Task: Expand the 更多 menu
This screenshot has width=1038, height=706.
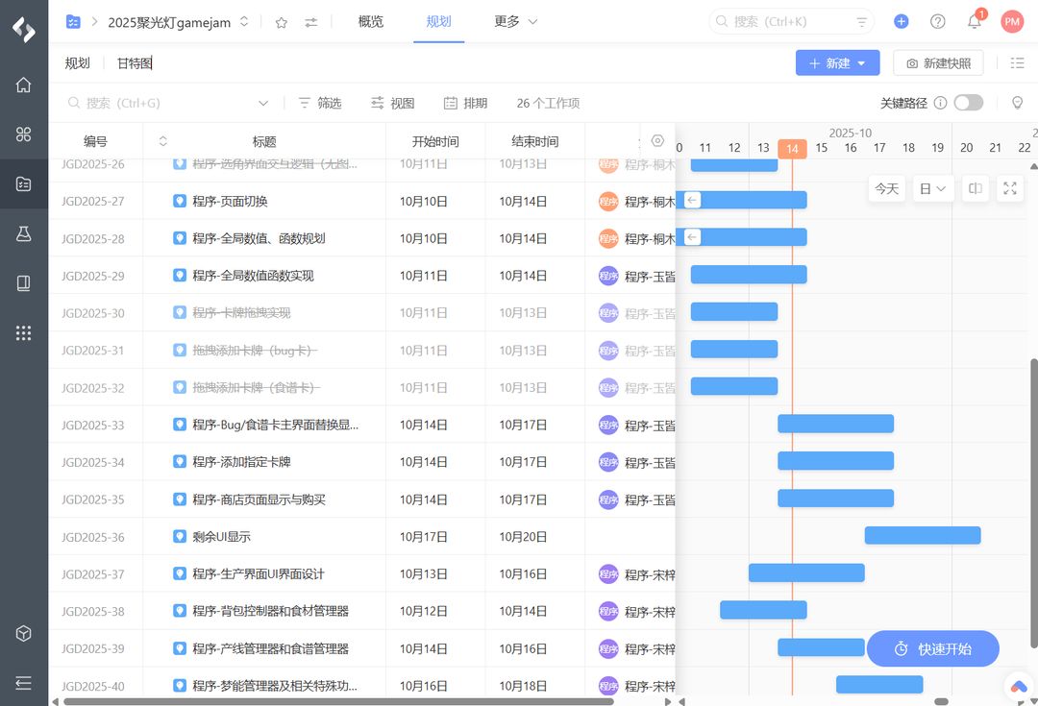Action: coord(516,21)
